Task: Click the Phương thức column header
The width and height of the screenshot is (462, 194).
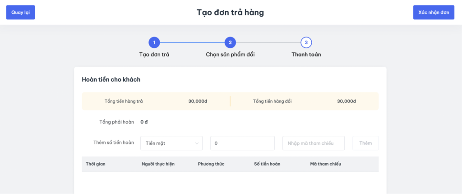Action: pyautogui.click(x=211, y=164)
